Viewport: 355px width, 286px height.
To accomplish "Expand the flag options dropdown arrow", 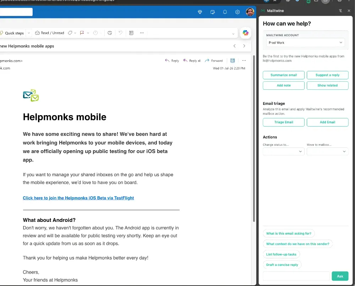I will pyautogui.click(x=88, y=33).
